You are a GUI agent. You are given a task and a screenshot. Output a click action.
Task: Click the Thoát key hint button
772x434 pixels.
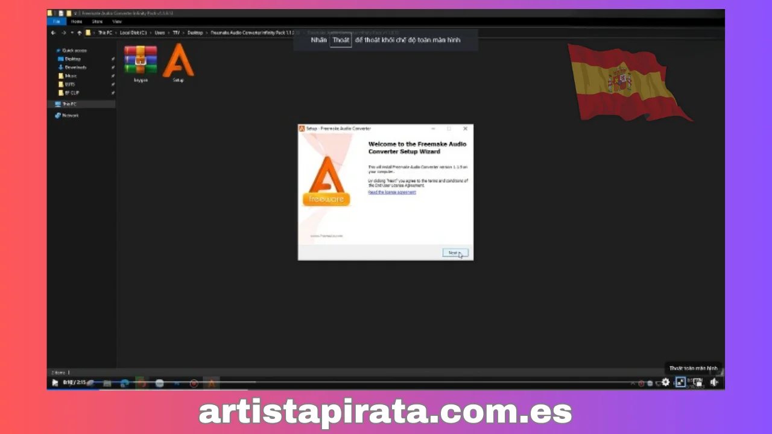(x=341, y=40)
